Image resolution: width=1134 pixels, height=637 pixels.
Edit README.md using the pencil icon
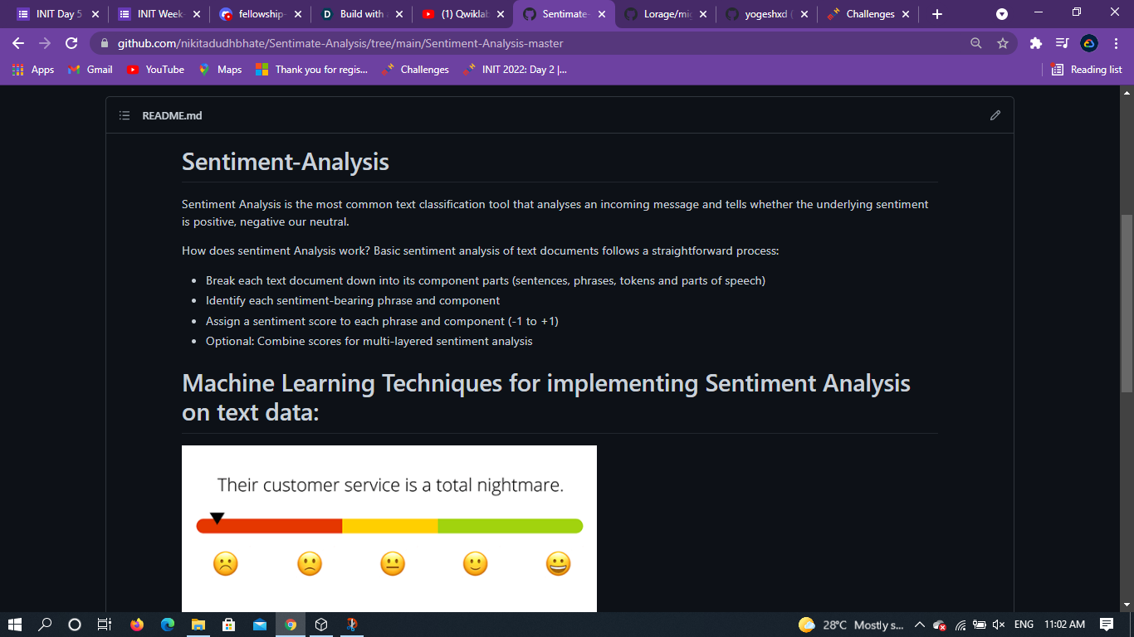click(995, 115)
